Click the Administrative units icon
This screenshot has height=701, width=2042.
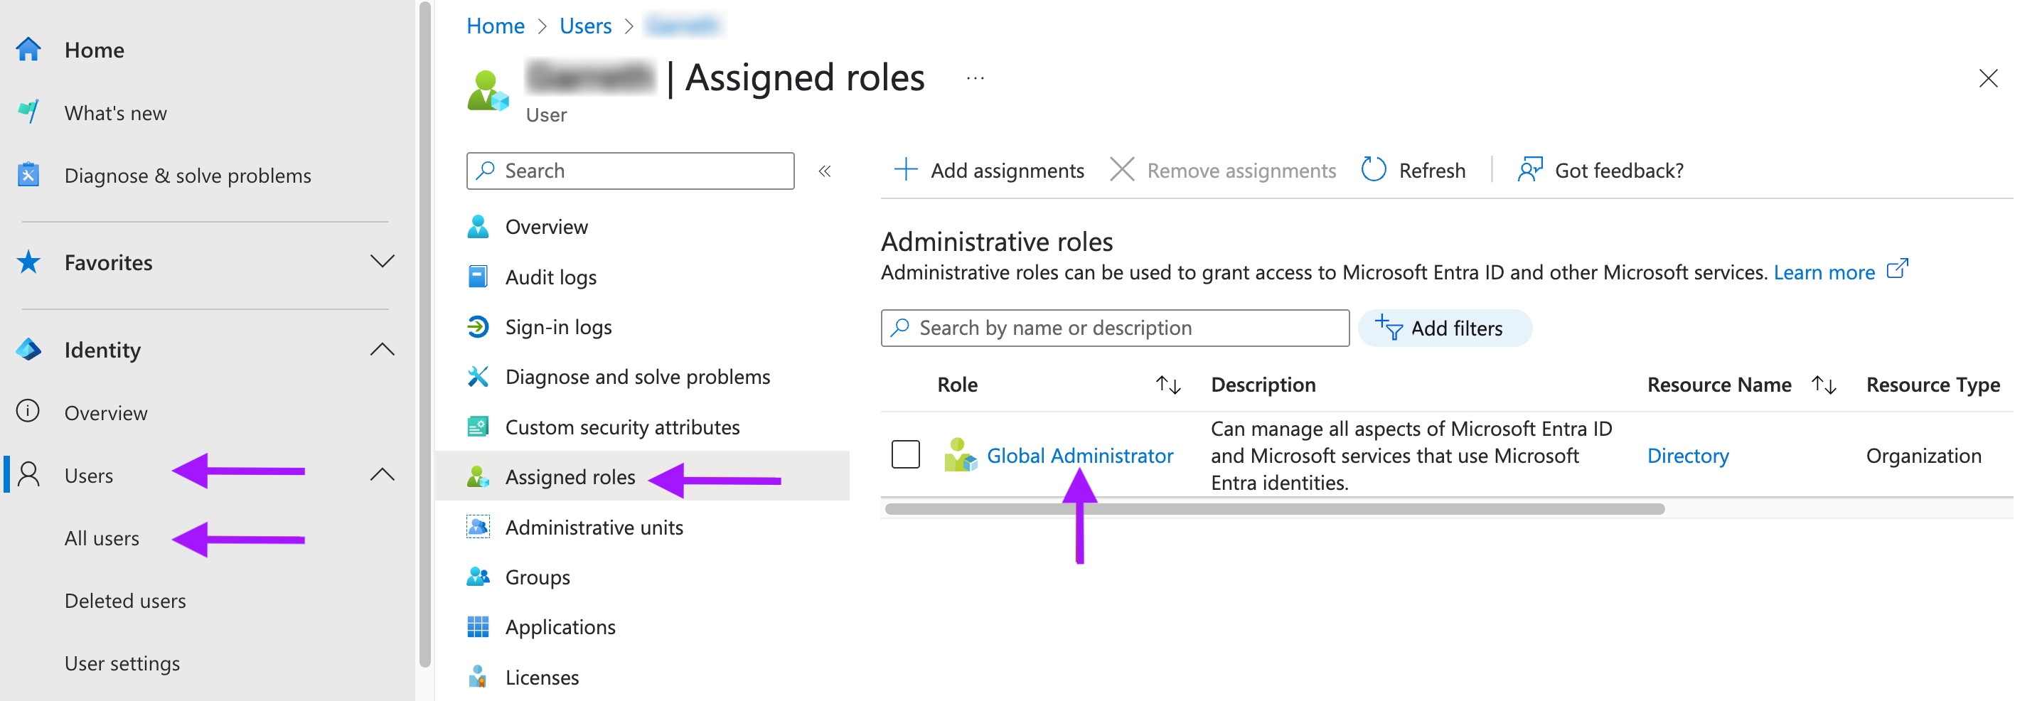478,527
